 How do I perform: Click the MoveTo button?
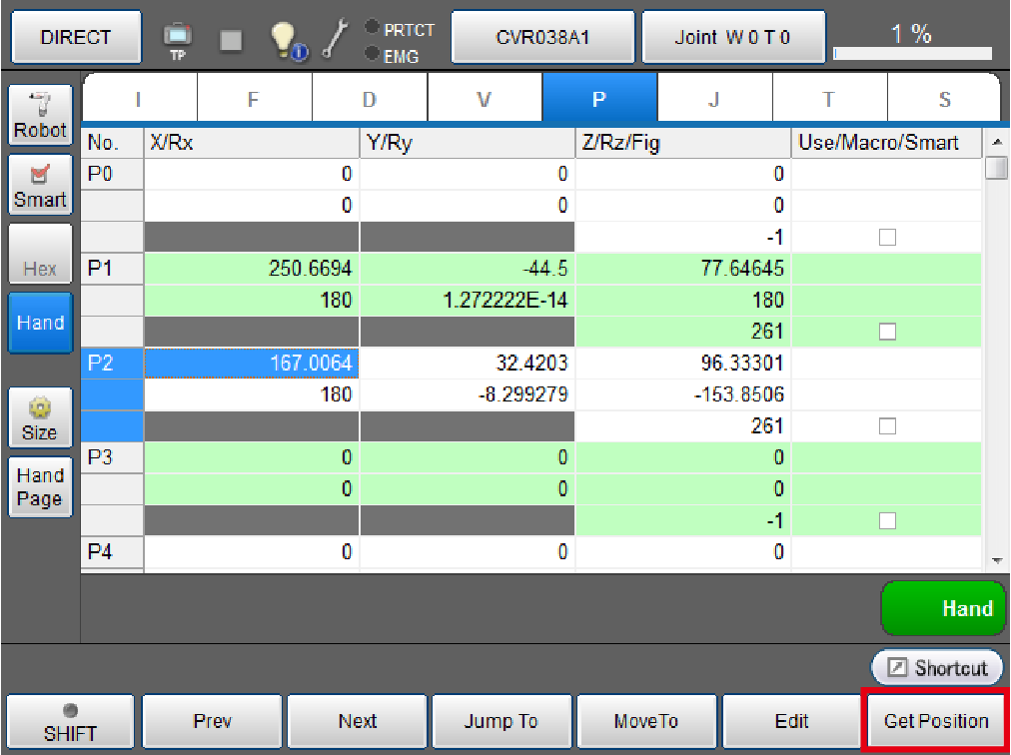click(x=646, y=721)
